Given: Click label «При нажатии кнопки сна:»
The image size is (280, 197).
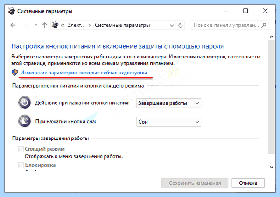Looking at the screenshot, I should coord(65,122).
